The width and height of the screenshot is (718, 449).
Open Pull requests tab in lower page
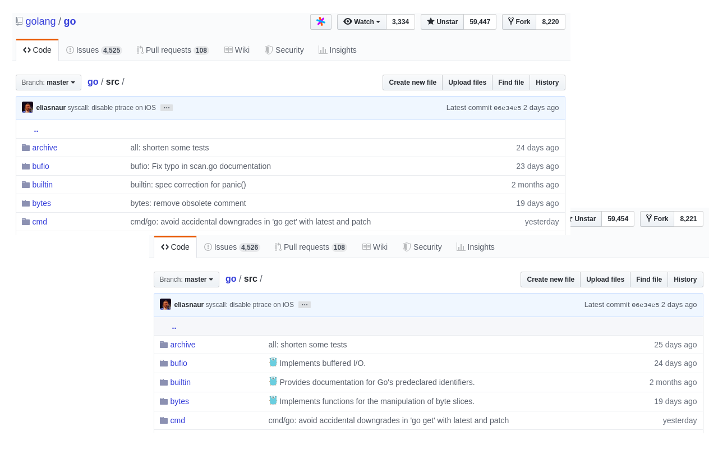coord(311,247)
